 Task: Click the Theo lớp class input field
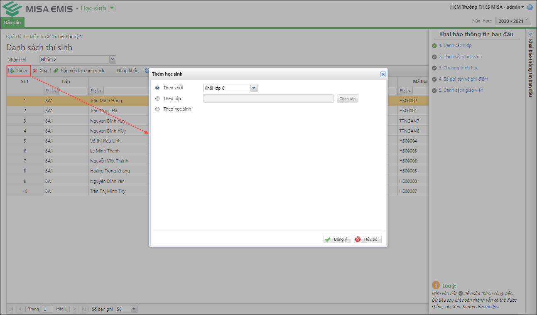[x=268, y=99]
